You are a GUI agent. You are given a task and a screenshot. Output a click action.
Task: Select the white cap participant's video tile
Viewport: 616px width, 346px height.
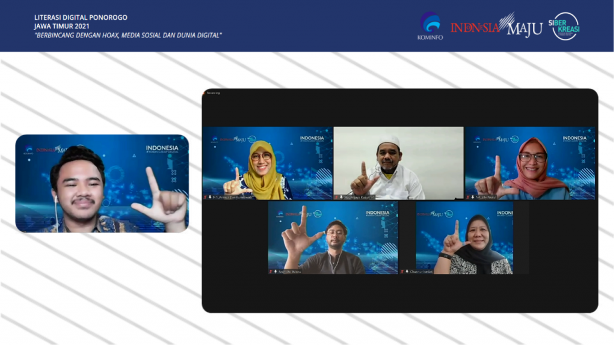(x=398, y=163)
